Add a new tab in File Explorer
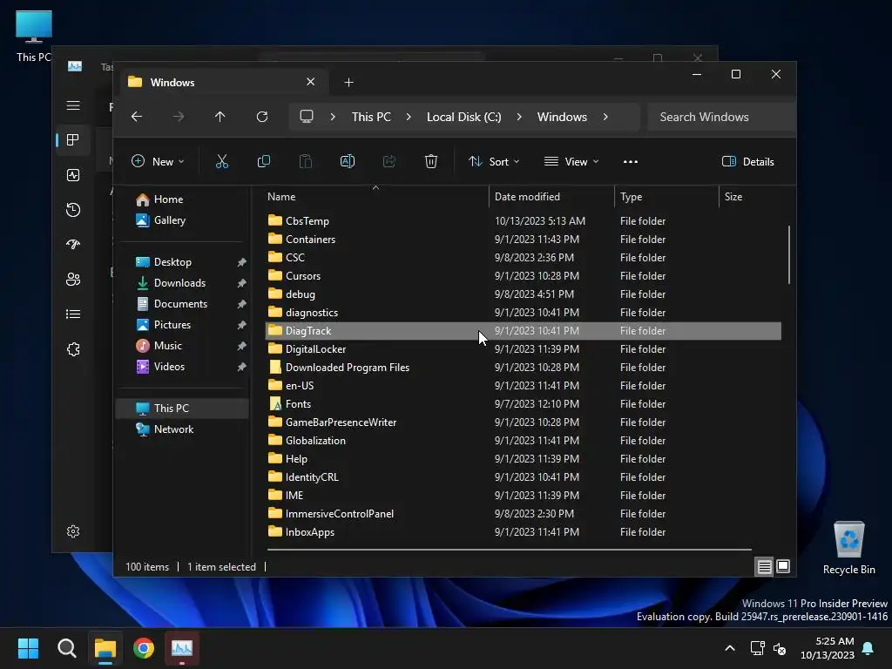The height and width of the screenshot is (669, 892). pos(348,83)
